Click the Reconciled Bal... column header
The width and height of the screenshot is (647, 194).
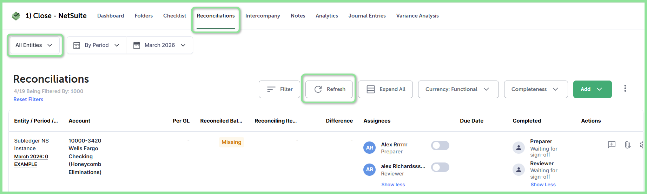tap(221, 121)
